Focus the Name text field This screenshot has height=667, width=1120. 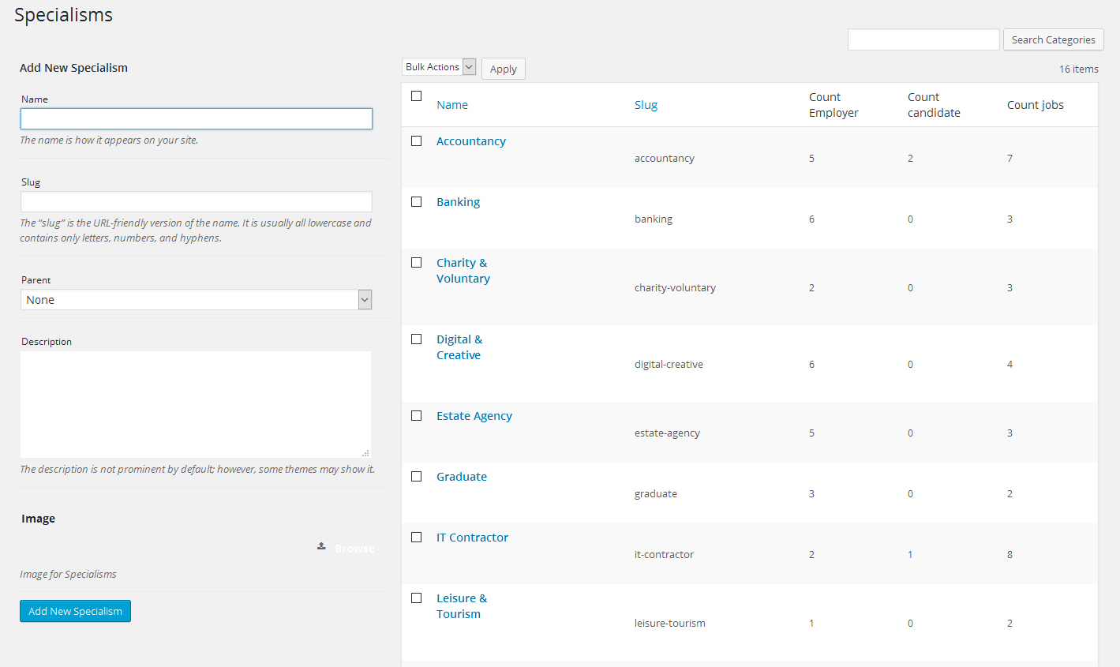point(196,119)
